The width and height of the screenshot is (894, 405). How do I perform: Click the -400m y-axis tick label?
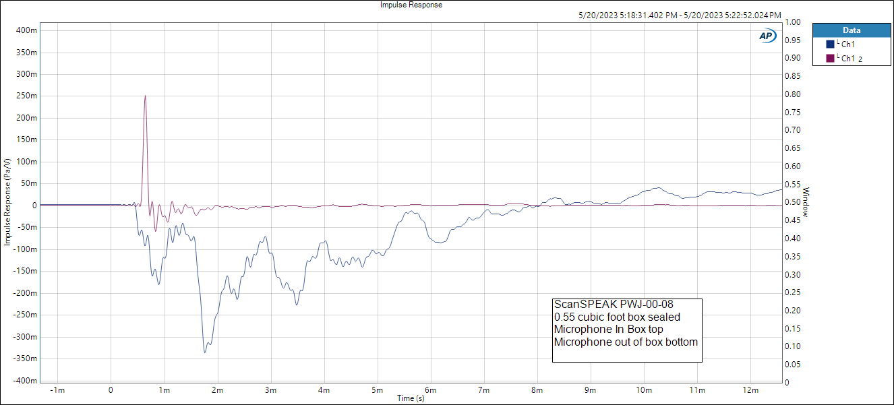(x=25, y=381)
